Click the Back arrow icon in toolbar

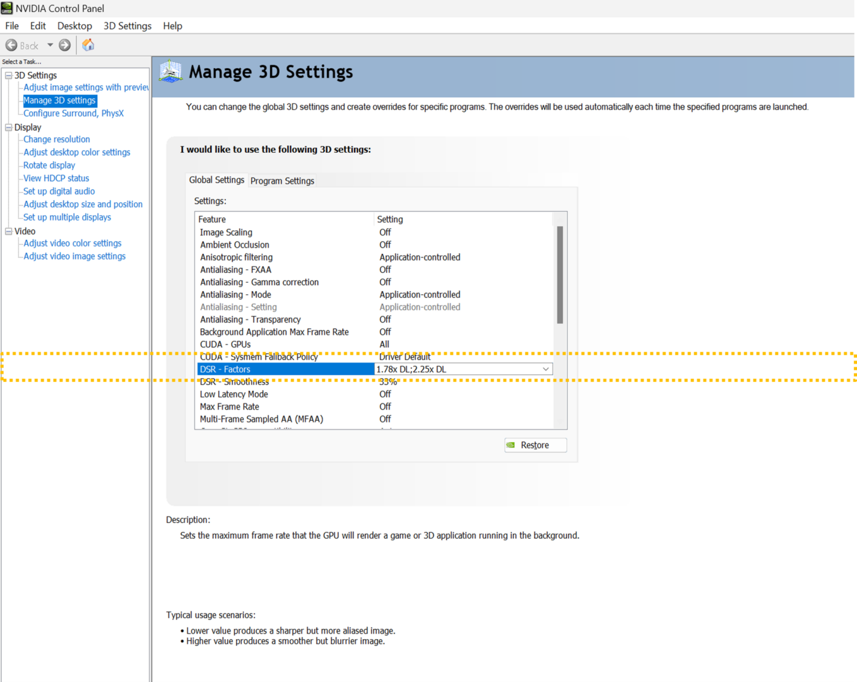(x=11, y=45)
